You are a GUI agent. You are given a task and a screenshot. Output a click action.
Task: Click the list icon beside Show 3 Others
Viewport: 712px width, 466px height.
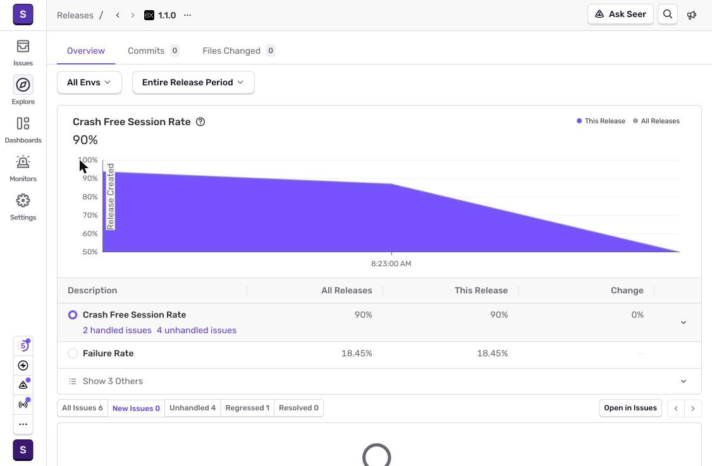(x=73, y=381)
